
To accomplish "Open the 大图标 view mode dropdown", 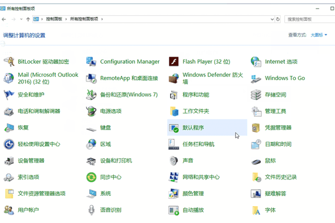I will pos(319,35).
